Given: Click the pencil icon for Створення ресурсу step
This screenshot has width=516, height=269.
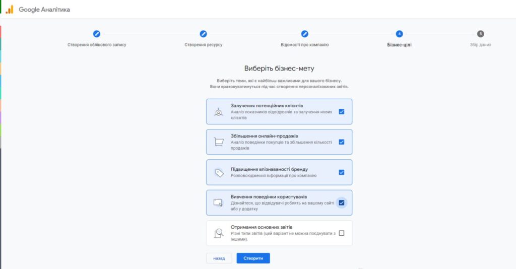Looking at the screenshot, I should tap(203, 34).
